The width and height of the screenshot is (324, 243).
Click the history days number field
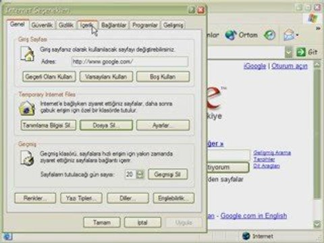[130, 174]
